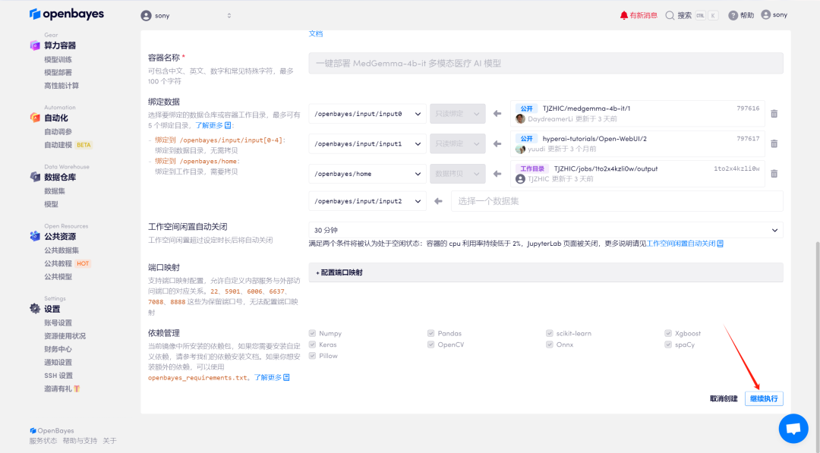Toggle the Numpy checkbox
Image resolution: width=820 pixels, height=453 pixels.
(x=312, y=333)
